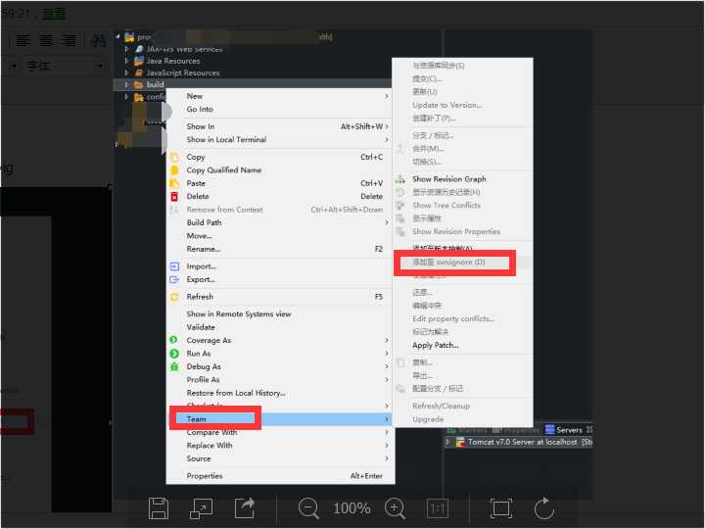
Task: Click the binoculars find icon in background toolbar
Action: (99, 41)
